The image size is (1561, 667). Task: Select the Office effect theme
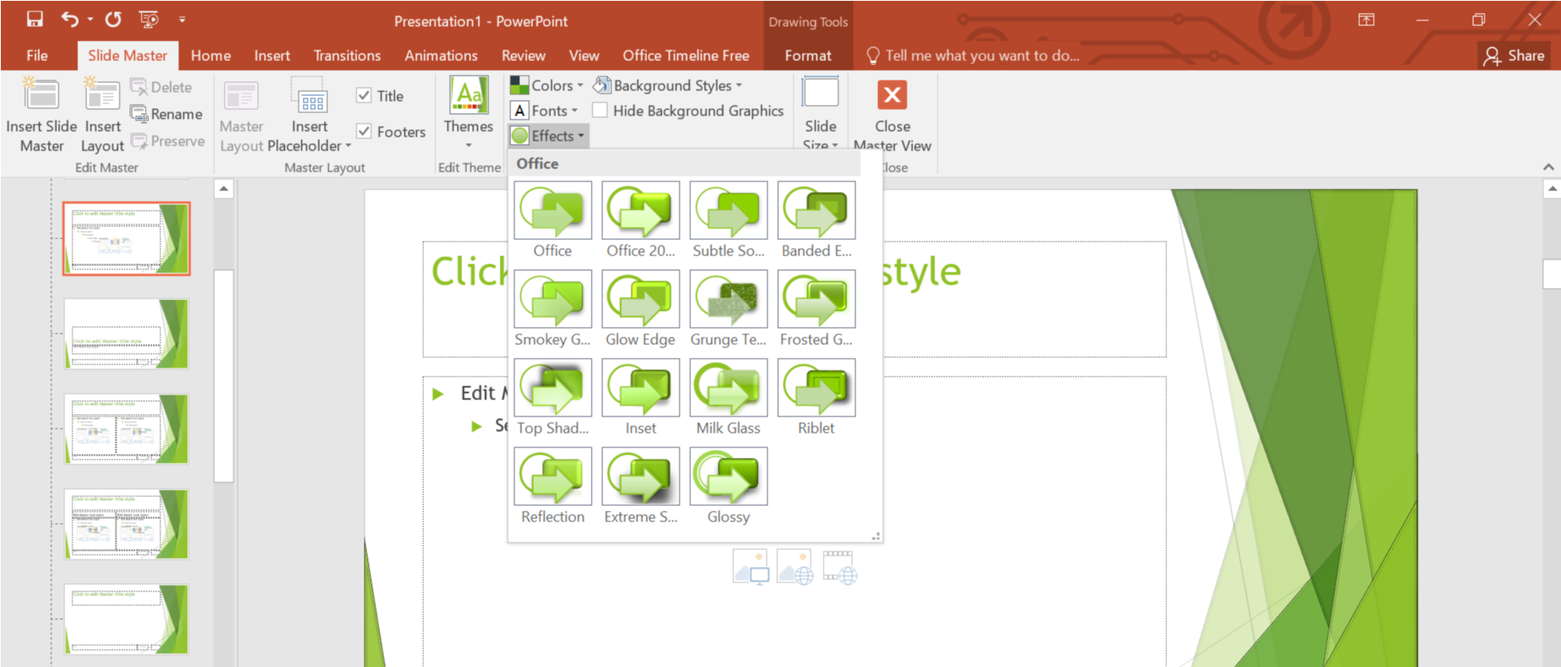coord(553,220)
